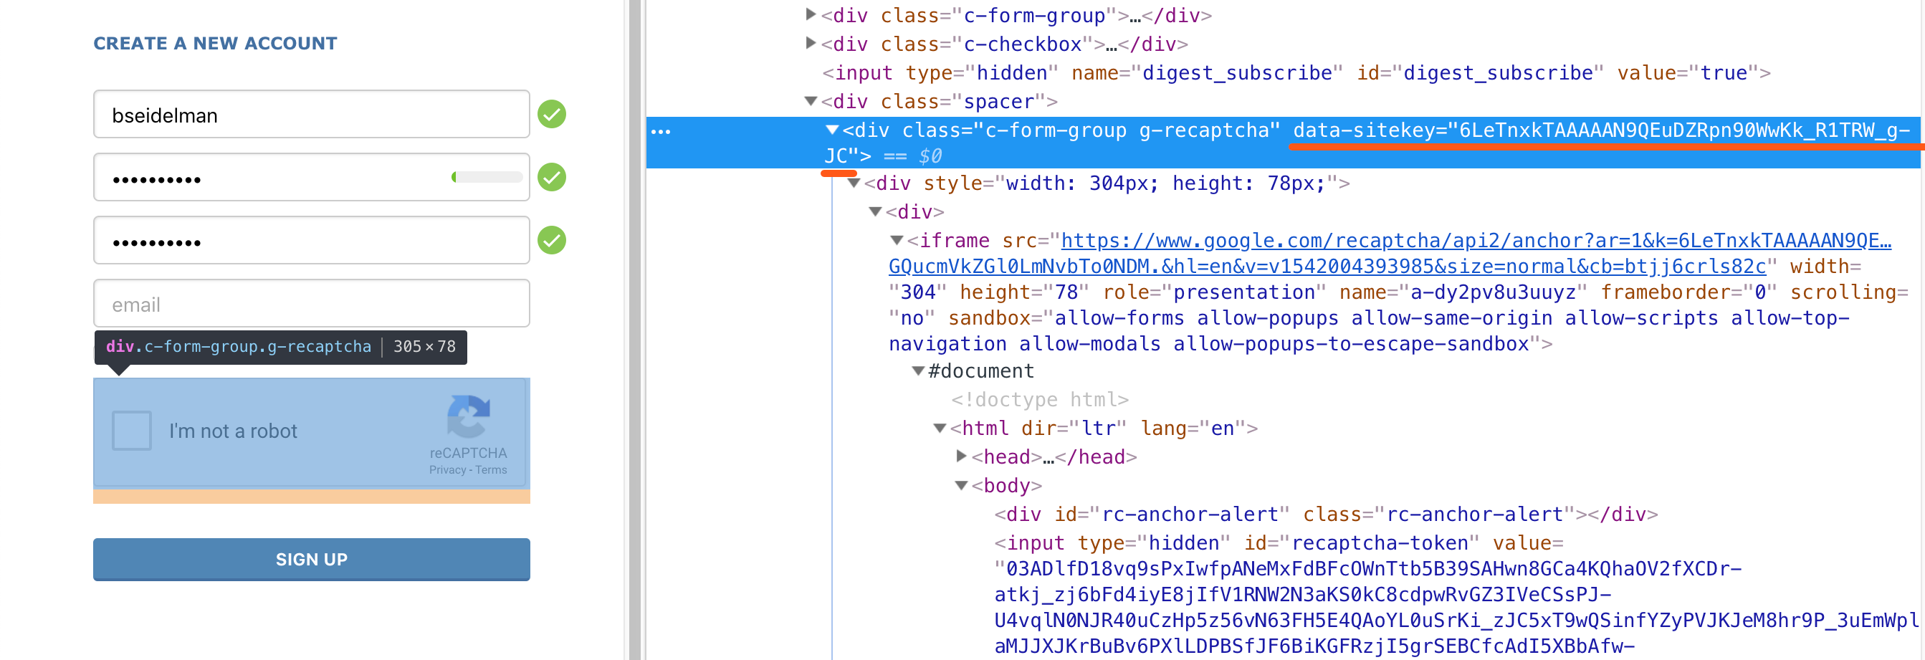Collapse the body element node

click(x=962, y=486)
